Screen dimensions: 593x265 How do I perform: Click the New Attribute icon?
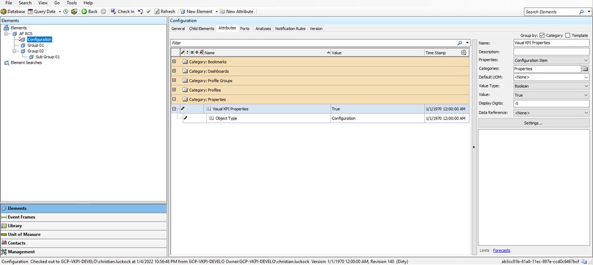tap(223, 12)
